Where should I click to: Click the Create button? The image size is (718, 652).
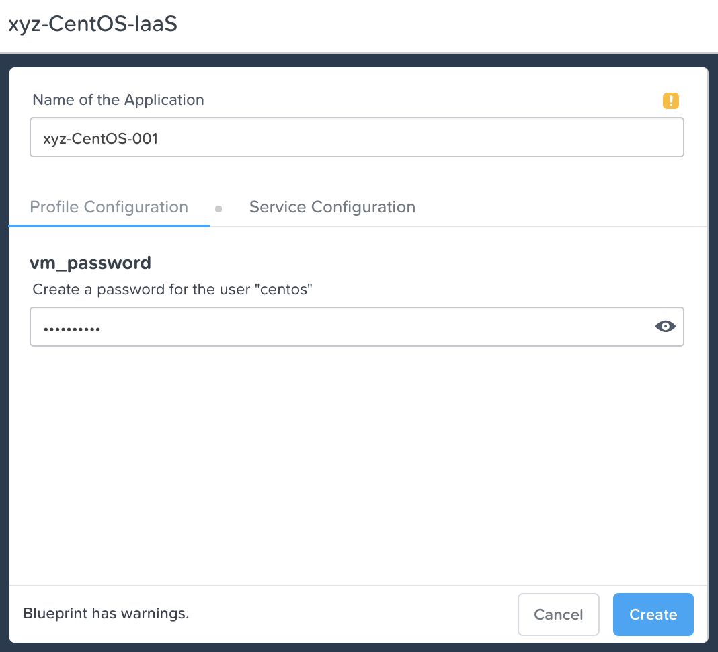point(653,614)
